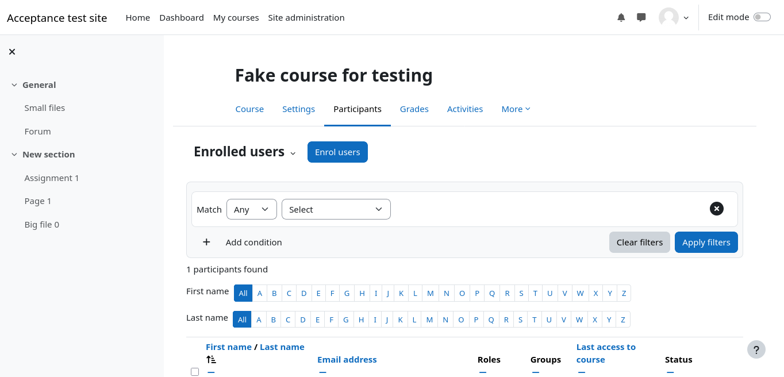Collapse the General section
This screenshot has height=377, width=784.
[x=14, y=85]
